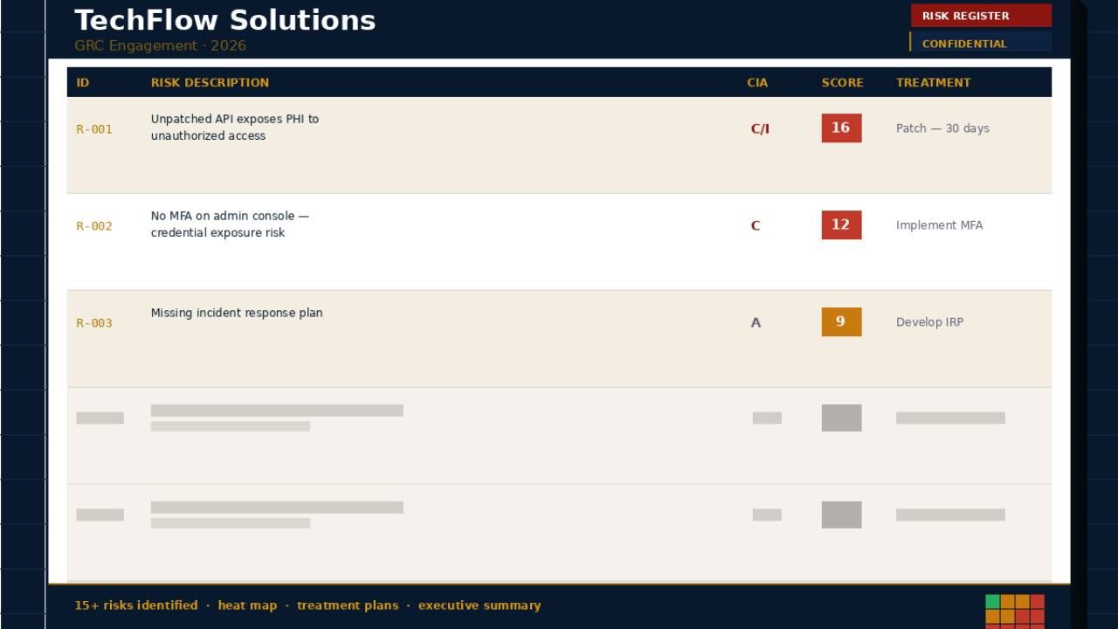Open the 'Unpatched API exposes PHI' description
The image size is (1118, 629).
[x=235, y=128]
